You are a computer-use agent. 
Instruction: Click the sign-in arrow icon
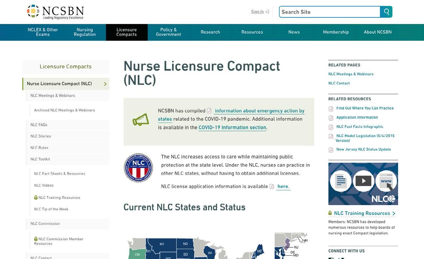click(267, 12)
